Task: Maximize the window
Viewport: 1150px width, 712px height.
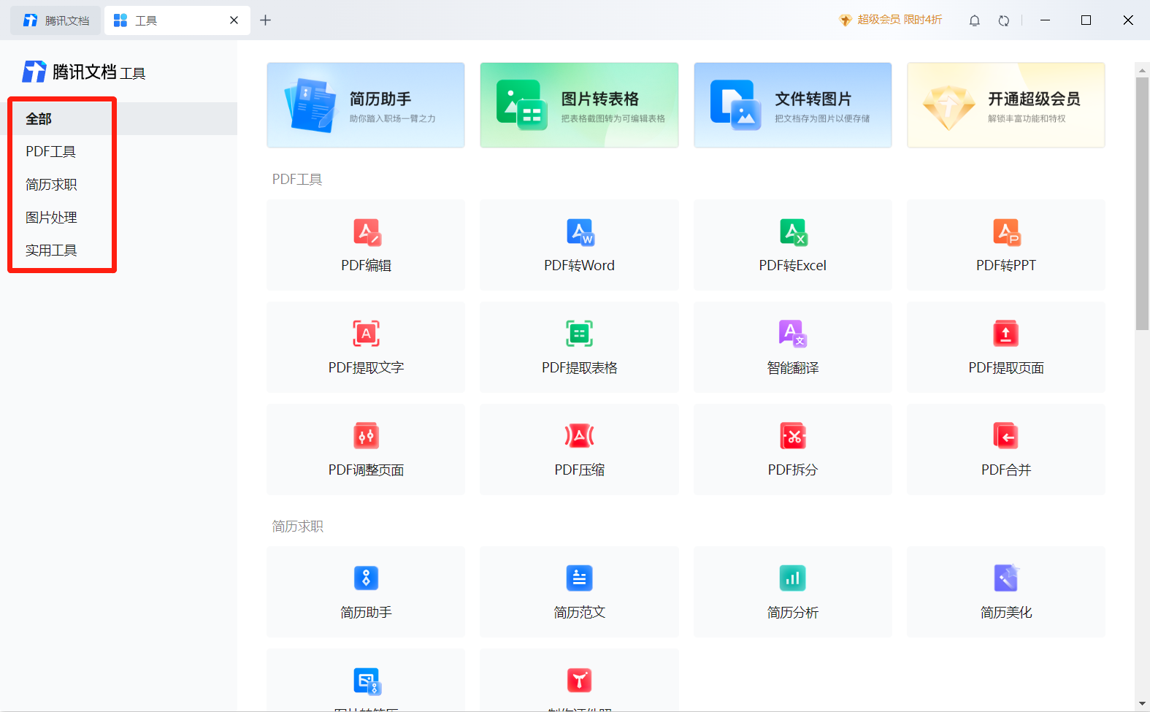Action: pyautogui.click(x=1086, y=20)
